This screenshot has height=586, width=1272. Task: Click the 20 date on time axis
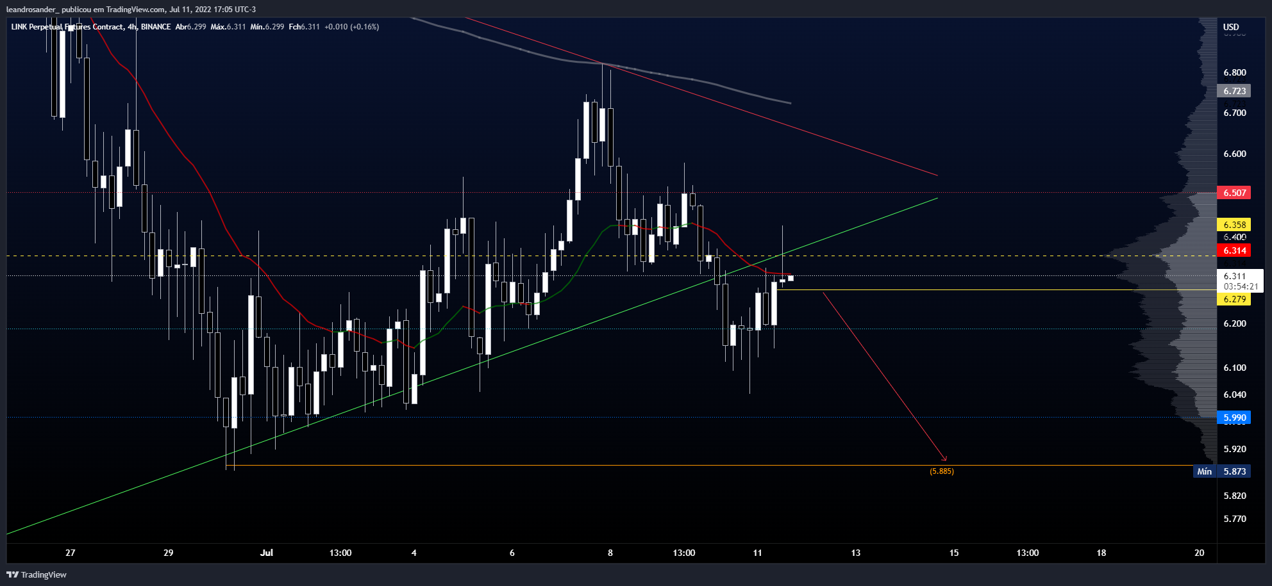click(1200, 553)
